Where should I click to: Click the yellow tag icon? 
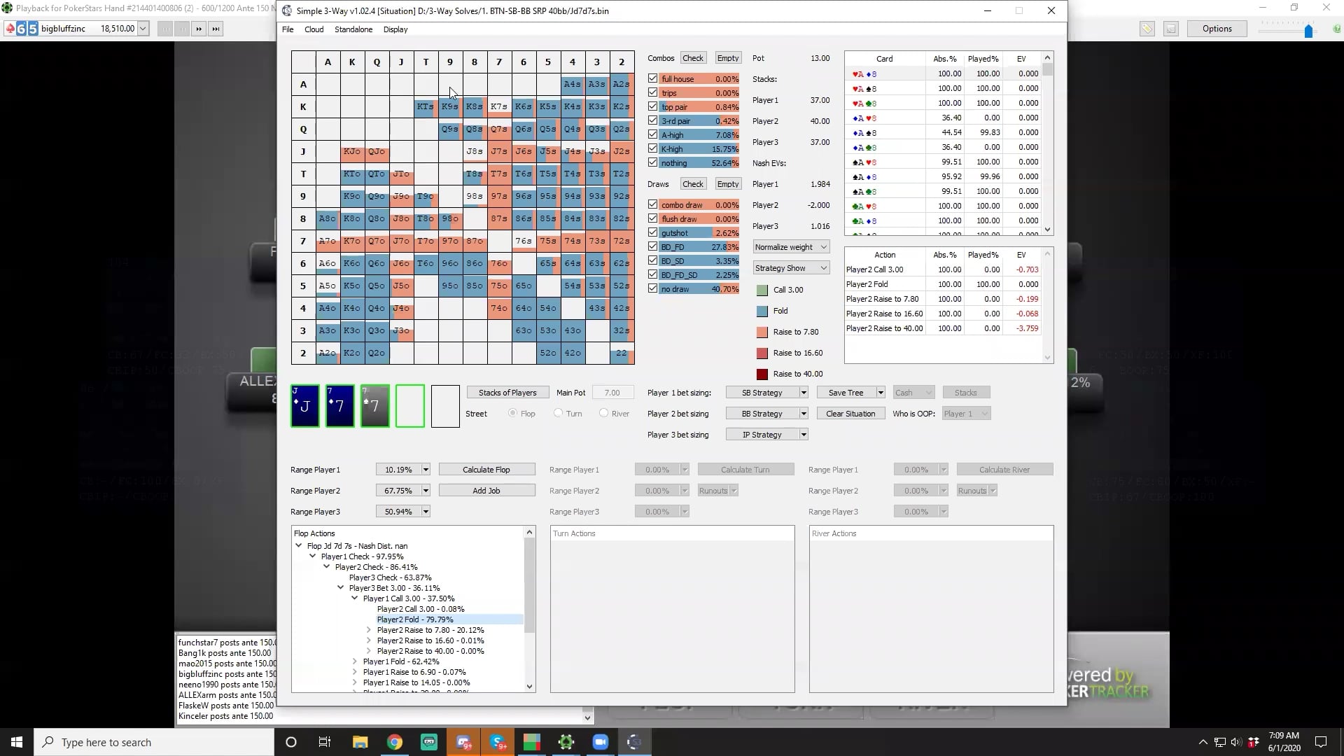[1147, 29]
